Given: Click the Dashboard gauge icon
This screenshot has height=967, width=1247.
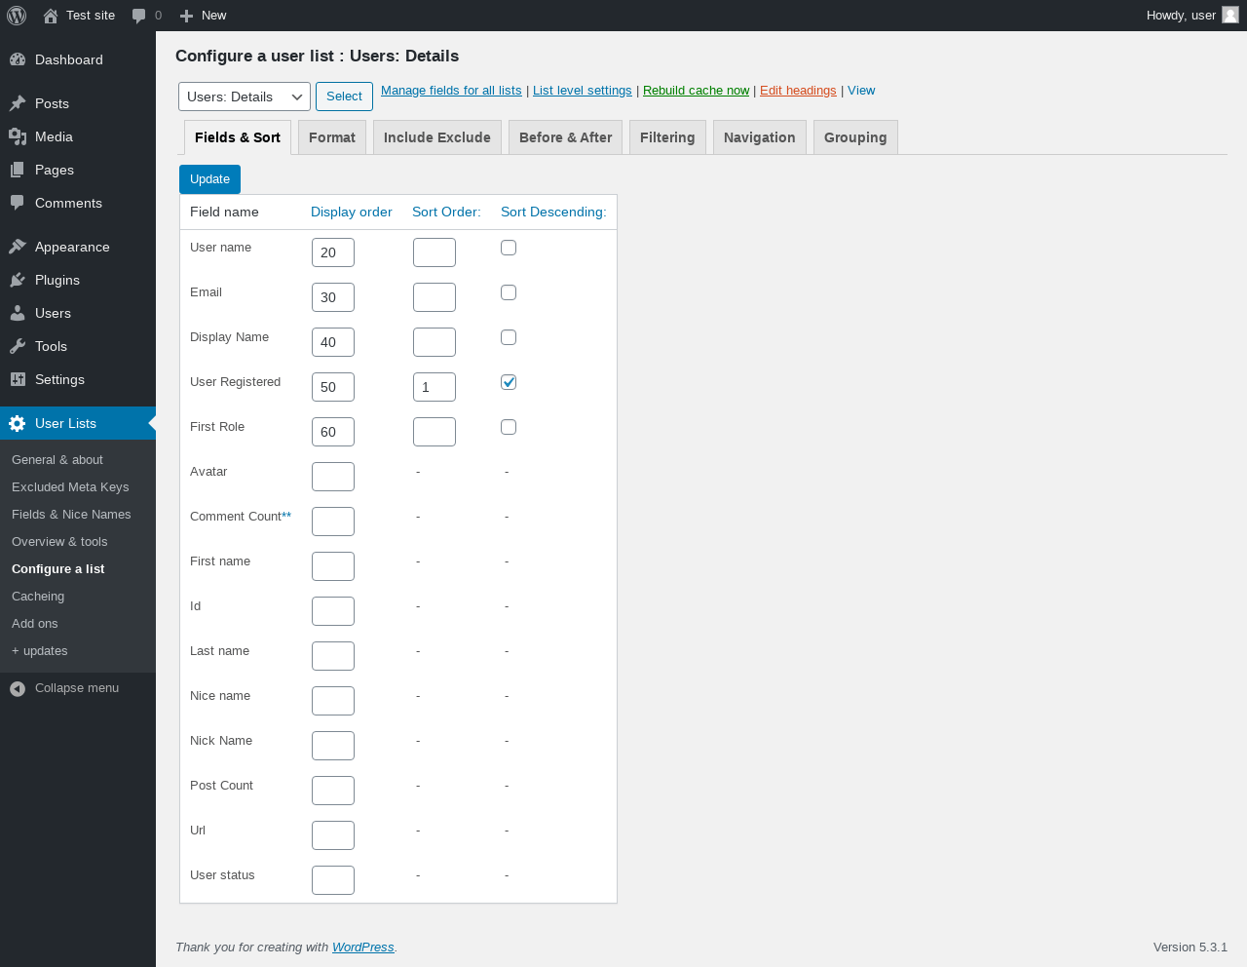Looking at the screenshot, I should 18,59.
